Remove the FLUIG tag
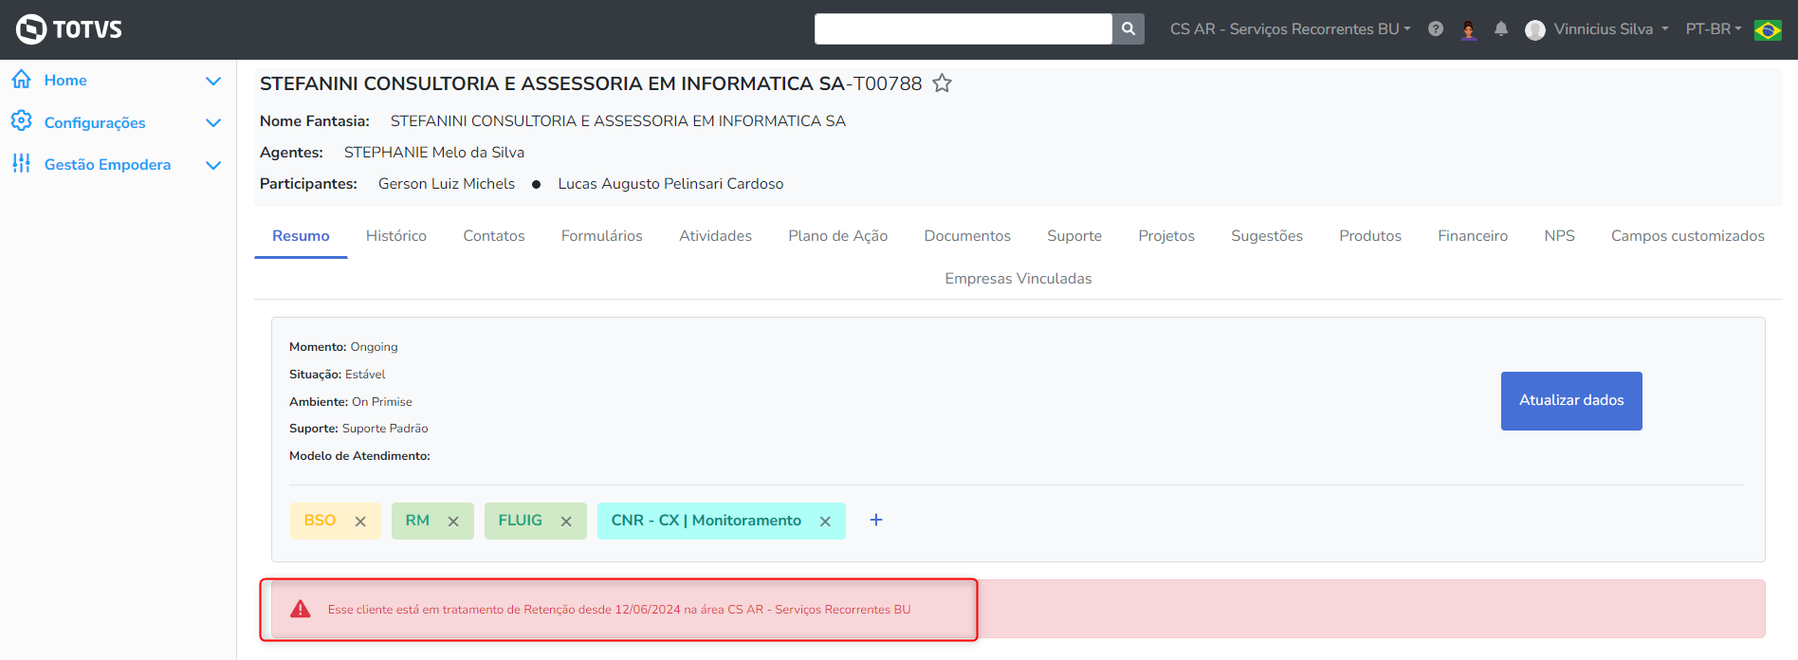The image size is (1798, 660). coord(566,522)
